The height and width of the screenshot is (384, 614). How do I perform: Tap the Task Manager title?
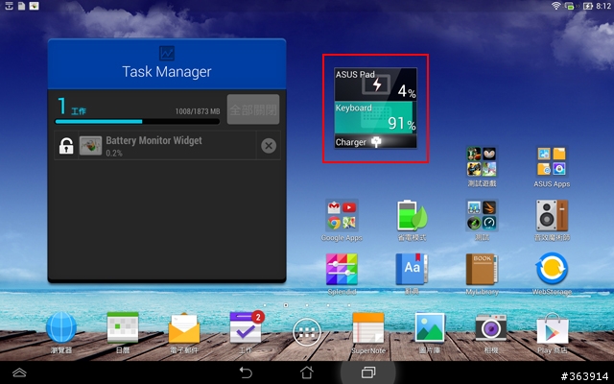167,72
